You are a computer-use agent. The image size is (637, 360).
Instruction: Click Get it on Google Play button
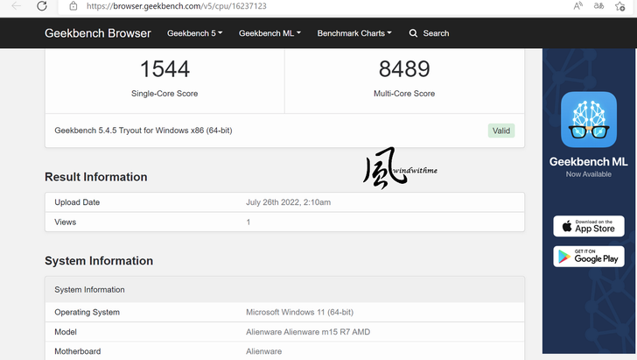click(x=589, y=257)
